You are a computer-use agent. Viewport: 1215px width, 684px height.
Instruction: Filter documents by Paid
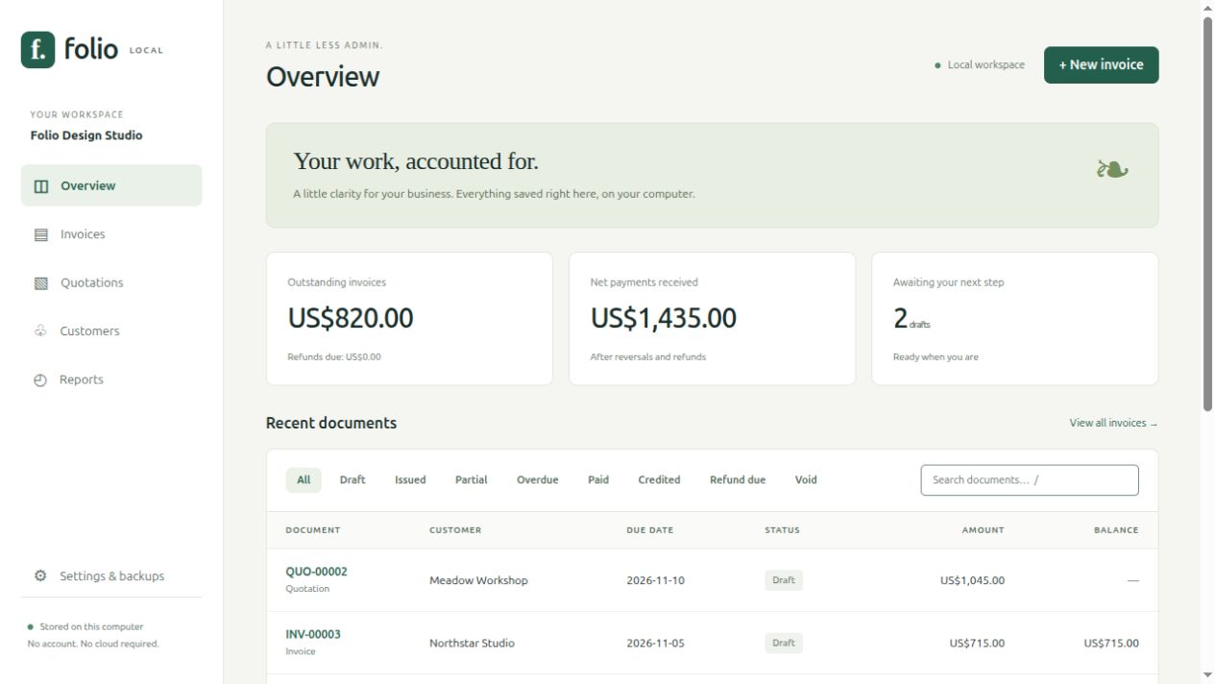[x=598, y=480]
